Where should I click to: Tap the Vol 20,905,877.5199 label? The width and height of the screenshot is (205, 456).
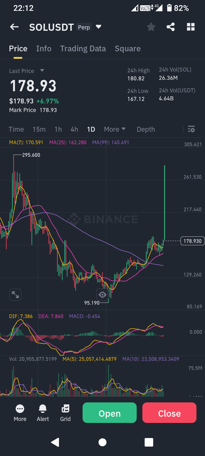[x=33, y=359]
